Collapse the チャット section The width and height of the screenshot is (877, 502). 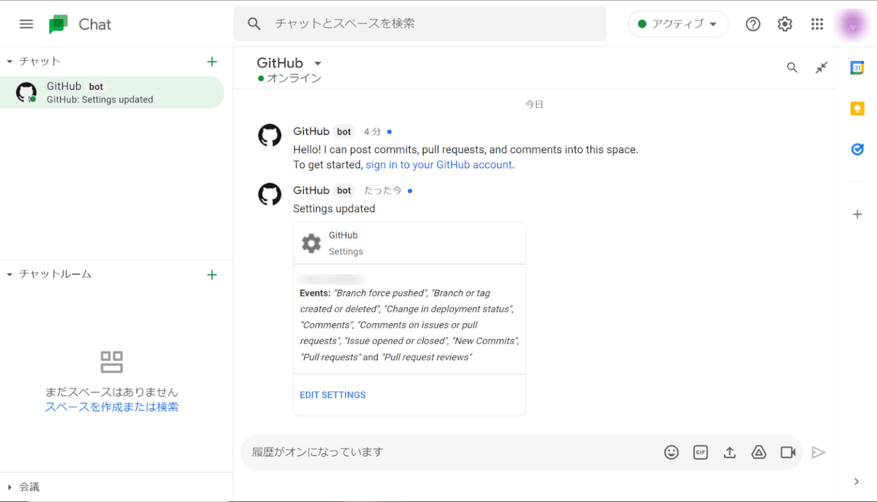click(9, 61)
